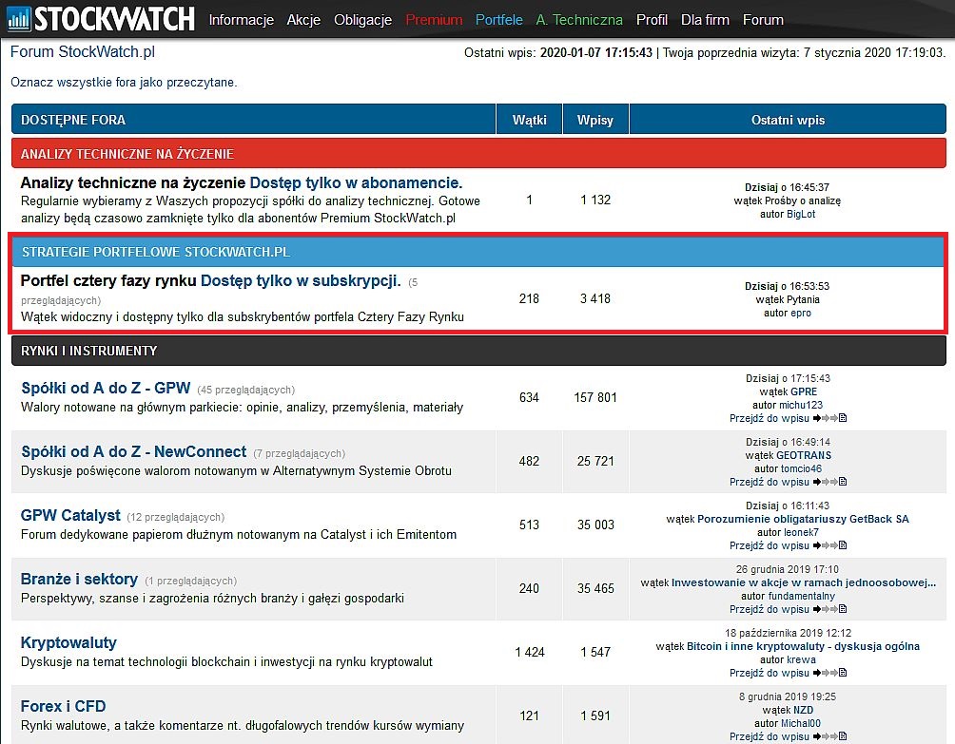Open the A. Techniczna menu

coord(579,20)
